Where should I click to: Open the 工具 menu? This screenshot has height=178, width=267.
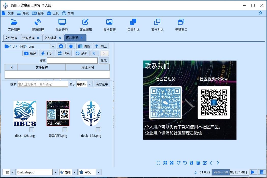coord(53,13)
